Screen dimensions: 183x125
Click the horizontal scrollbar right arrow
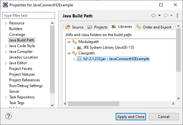coord(173,103)
